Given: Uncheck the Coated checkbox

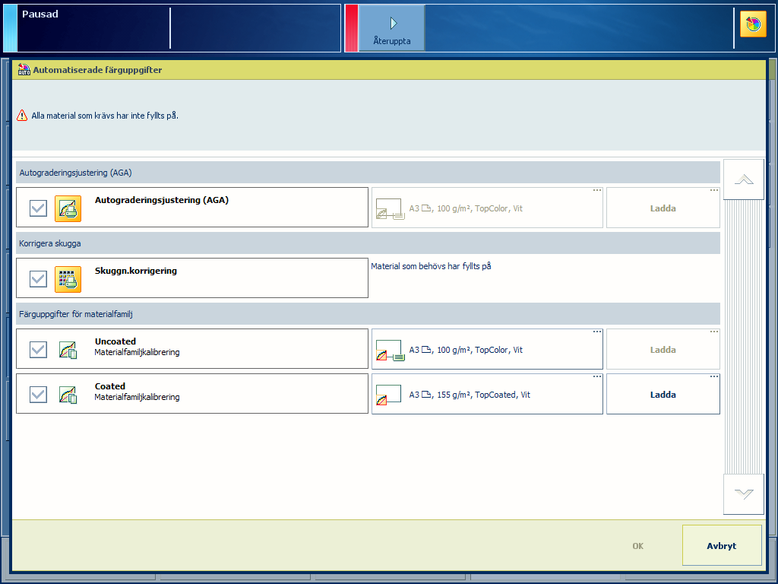Looking at the screenshot, I should click(x=38, y=395).
